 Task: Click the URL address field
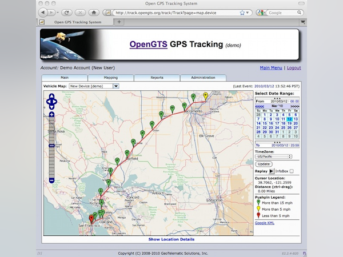[x=175, y=13]
